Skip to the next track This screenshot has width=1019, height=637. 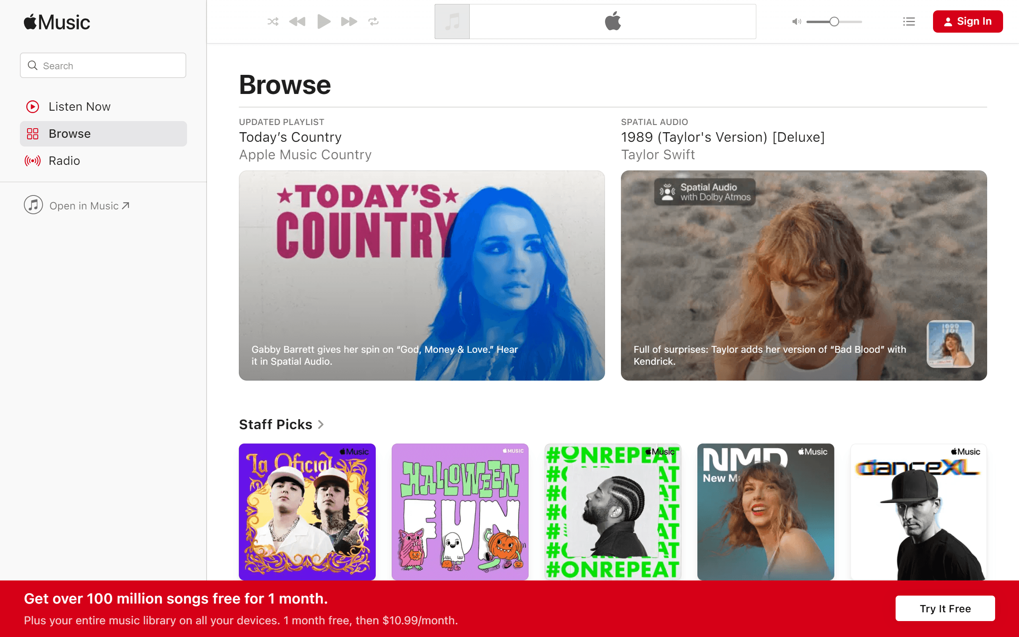[349, 21]
